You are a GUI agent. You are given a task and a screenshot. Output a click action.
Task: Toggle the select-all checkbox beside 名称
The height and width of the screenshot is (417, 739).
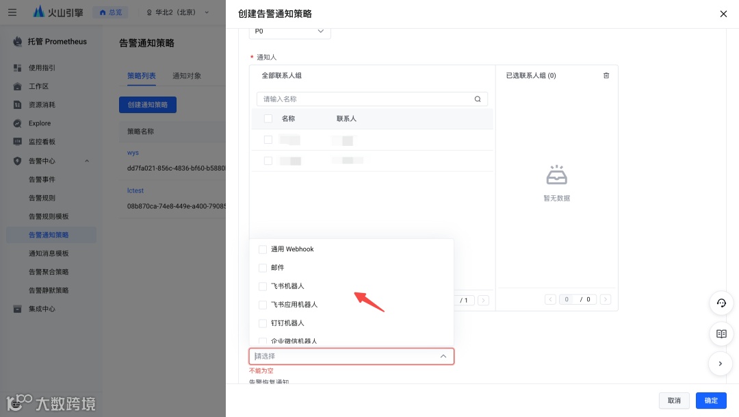click(x=268, y=118)
